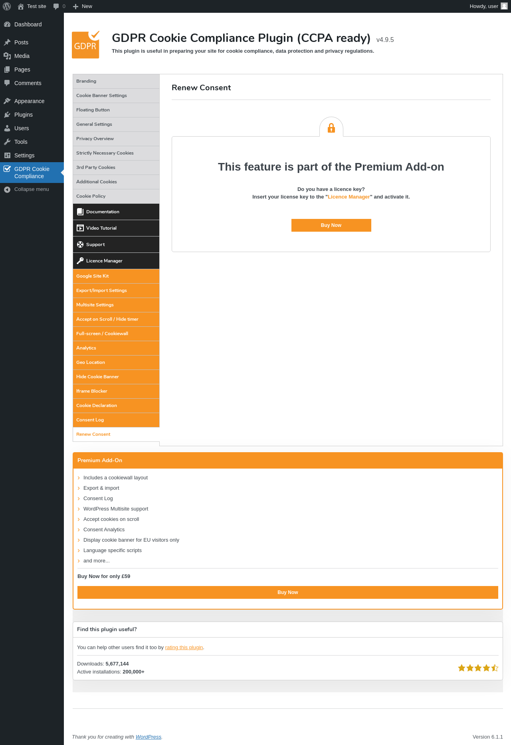Follow the Licence Manager link in message

pyautogui.click(x=349, y=197)
